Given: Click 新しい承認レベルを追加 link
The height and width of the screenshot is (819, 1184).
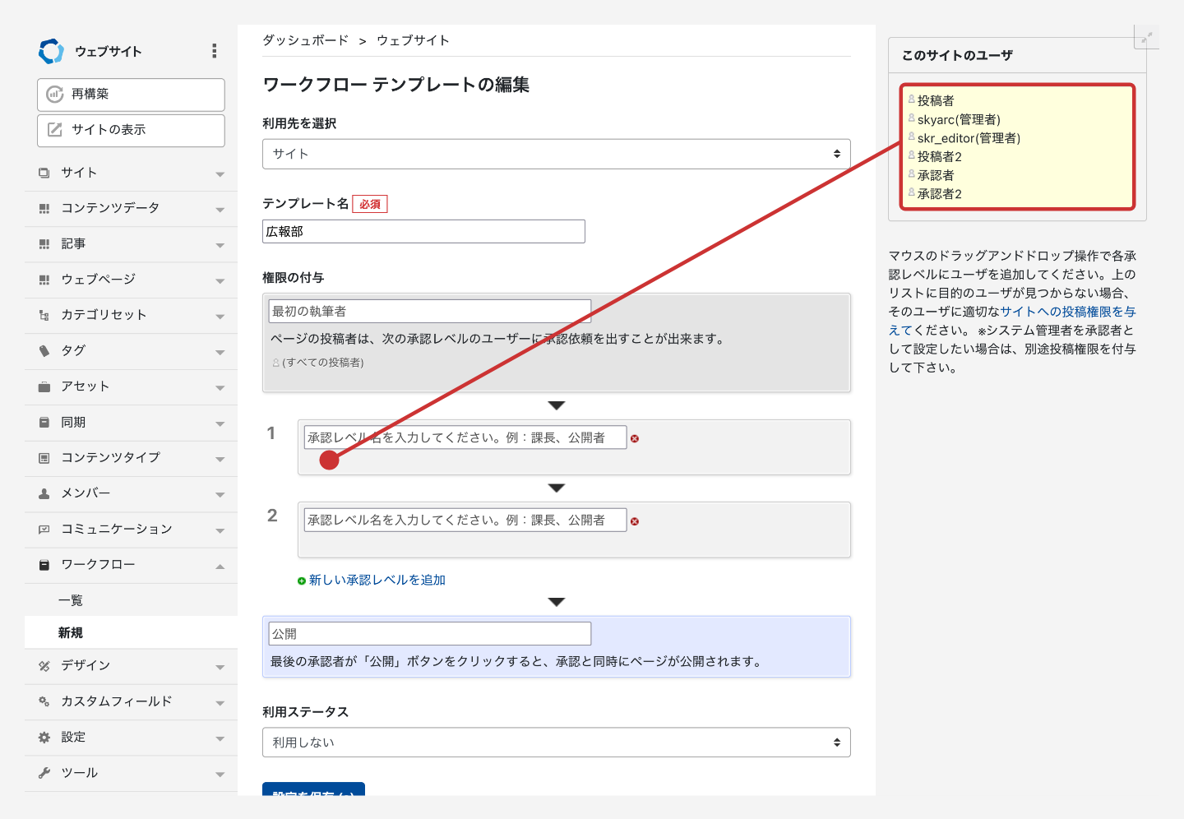Looking at the screenshot, I should pyautogui.click(x=377, y=581).
